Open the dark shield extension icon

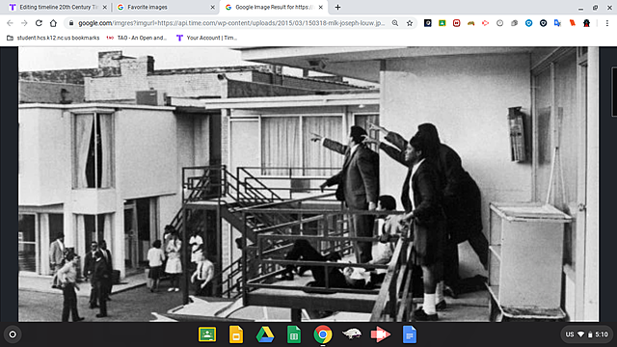pos(543,23)
